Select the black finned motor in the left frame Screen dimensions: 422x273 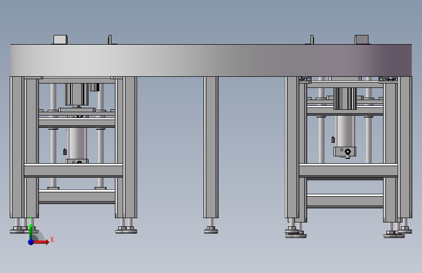pyautogui.click(x=77, y=94)
